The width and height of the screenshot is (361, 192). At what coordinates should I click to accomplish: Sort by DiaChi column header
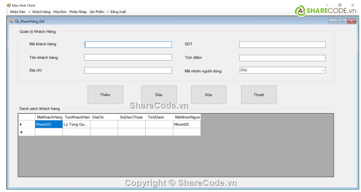click(x=104, y=117)
